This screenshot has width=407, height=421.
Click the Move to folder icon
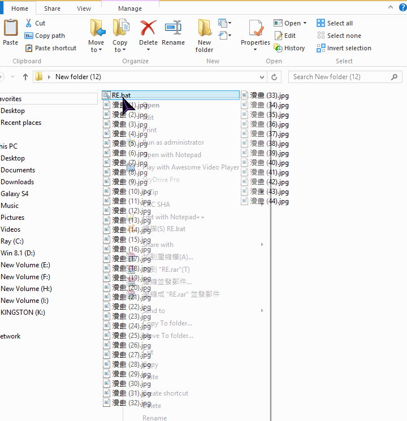(x=97, y=28)
